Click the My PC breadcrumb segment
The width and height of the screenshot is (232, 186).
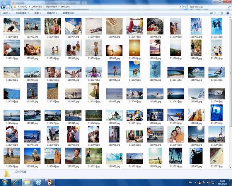(x=24, y=7)
